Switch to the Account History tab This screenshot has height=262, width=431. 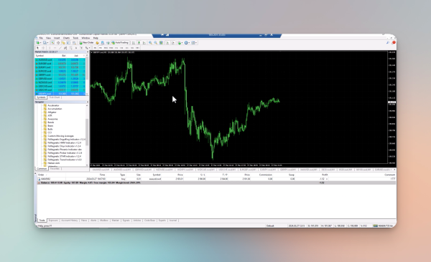(x=69, y=220)
